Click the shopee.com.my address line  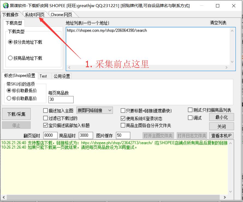(107, 30)
